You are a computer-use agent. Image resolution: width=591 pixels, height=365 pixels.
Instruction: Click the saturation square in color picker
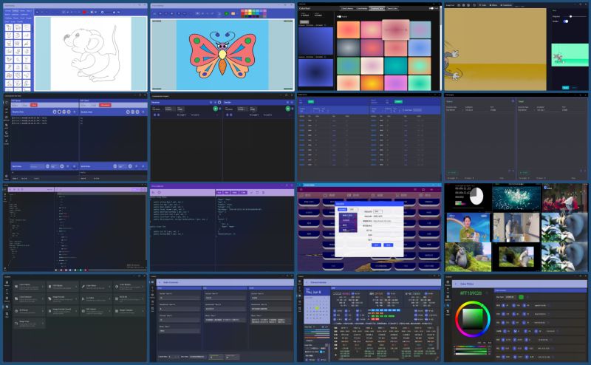[473, 319]
